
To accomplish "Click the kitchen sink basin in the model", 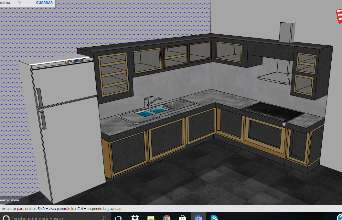I will tap(151, 112).
